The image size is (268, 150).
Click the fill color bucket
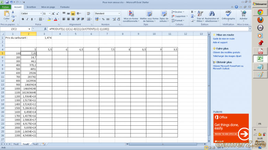[49, 19]
